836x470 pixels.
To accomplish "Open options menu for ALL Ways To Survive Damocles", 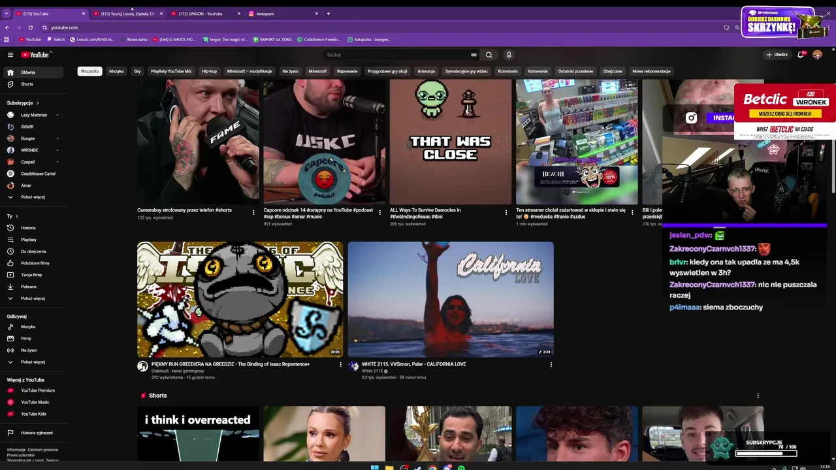I will (506, 212).
